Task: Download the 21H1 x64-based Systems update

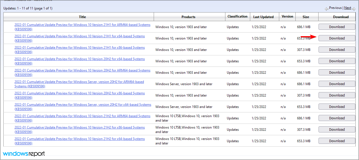Action: click(337, 38)
